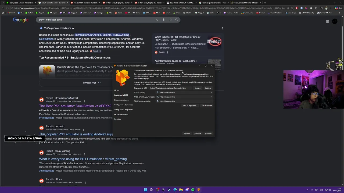Click the magnifier search icon in Google box
344x193 pixels.
click(176, 20)
